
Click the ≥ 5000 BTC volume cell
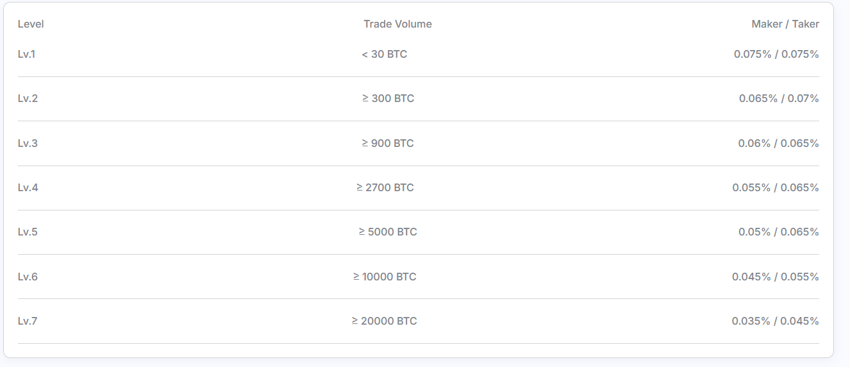388,232
